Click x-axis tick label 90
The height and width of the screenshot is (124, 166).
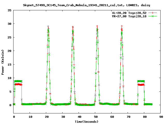pyautogui.click(x=161, y=117)
